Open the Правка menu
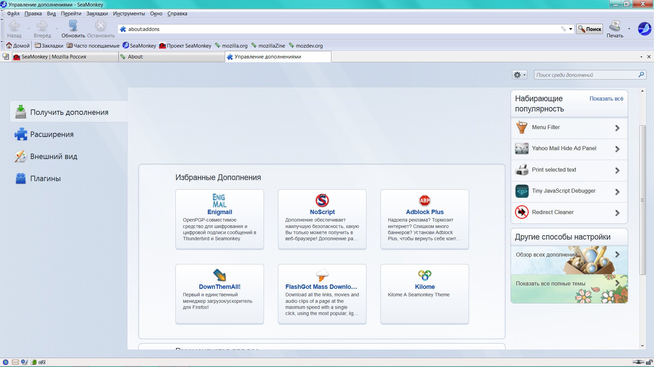The image size is (654, 367). [x=33, y=14]
